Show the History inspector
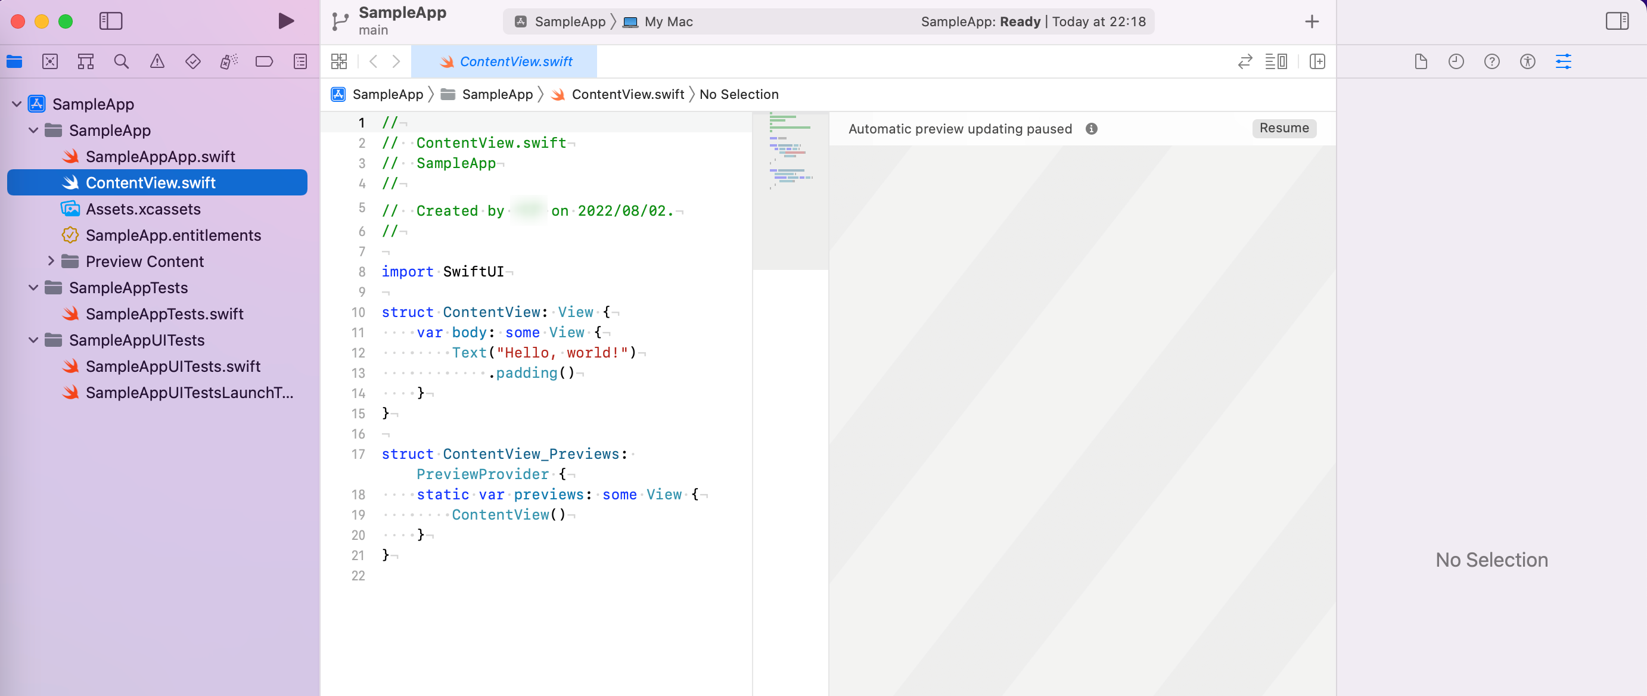 pyautogui.click(x=1456, y=61)
